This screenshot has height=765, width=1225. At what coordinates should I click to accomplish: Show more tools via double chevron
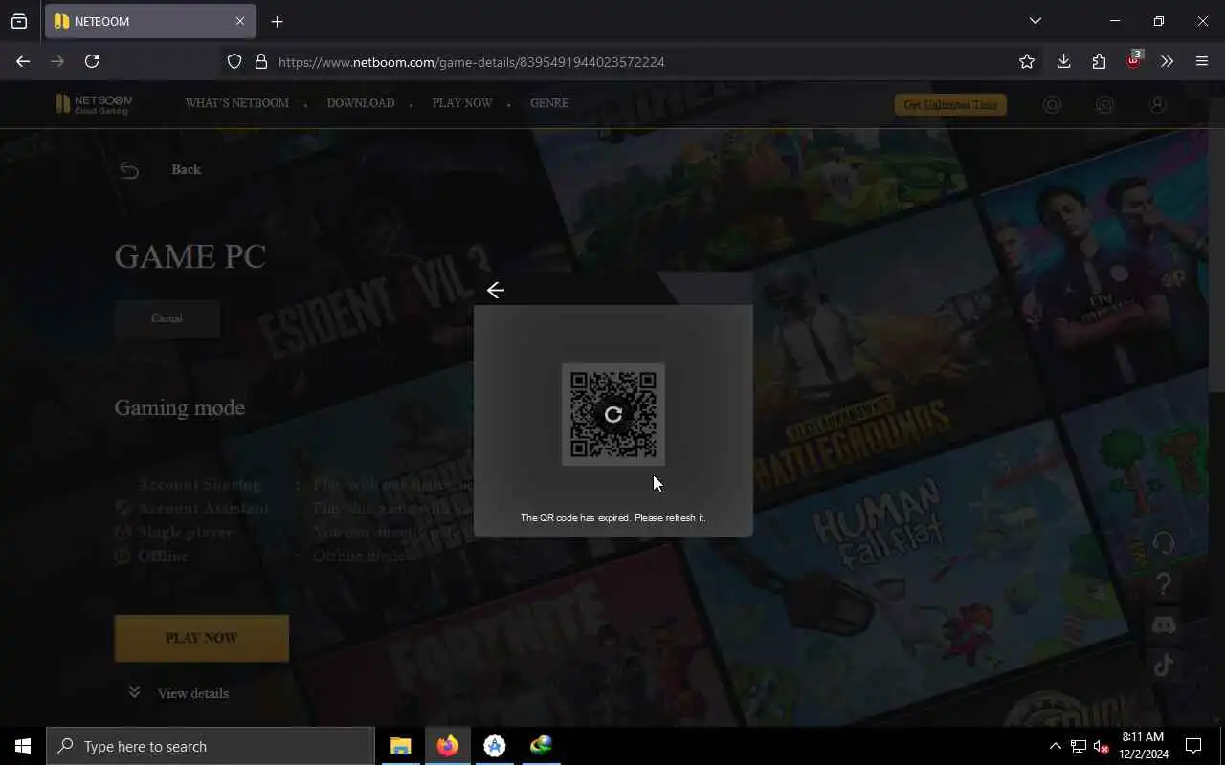point(1167,61)
